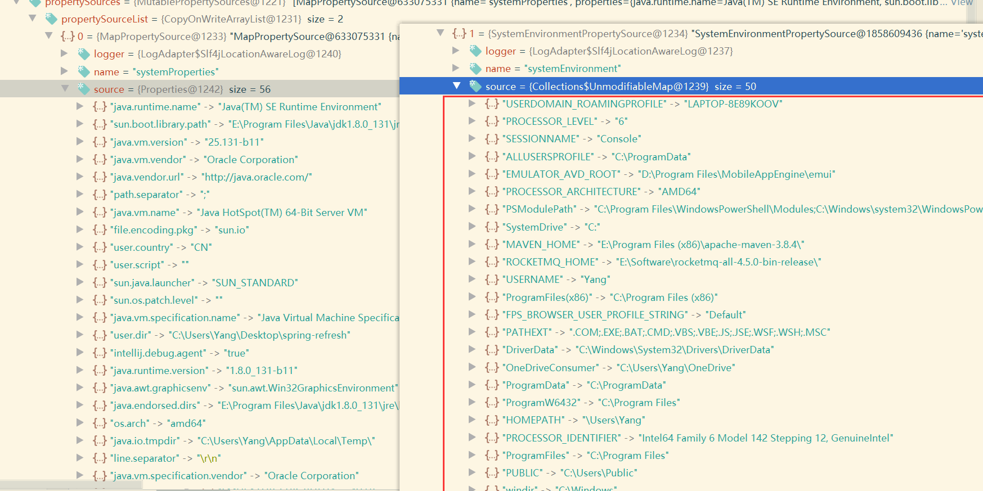Expand the "java.vm.version" entry arrow
The width and height of the screenshot is (983, 491).
click(x=80, y=142)
